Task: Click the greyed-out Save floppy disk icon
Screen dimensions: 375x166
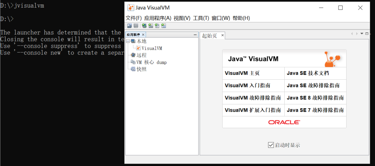Action: point(136,26)
